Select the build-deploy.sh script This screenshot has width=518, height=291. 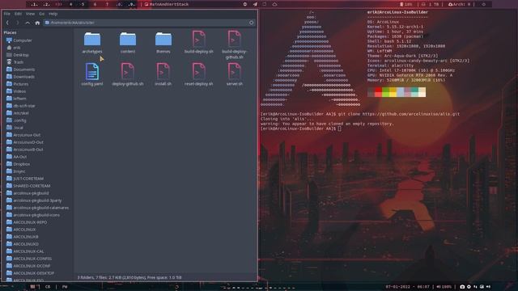(199, 42)
